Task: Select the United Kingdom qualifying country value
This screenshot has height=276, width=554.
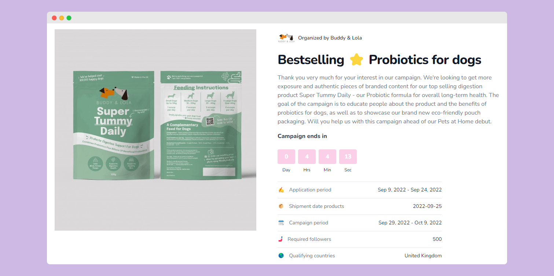Action: [423, 256]
